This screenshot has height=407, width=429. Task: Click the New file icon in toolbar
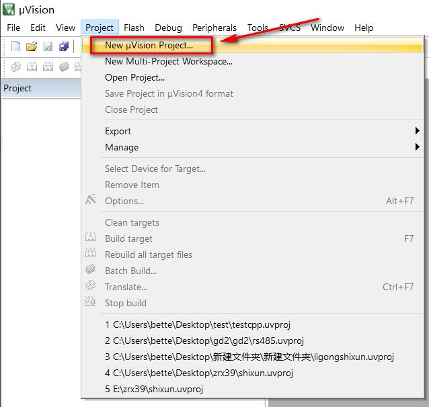click(16, 46)
